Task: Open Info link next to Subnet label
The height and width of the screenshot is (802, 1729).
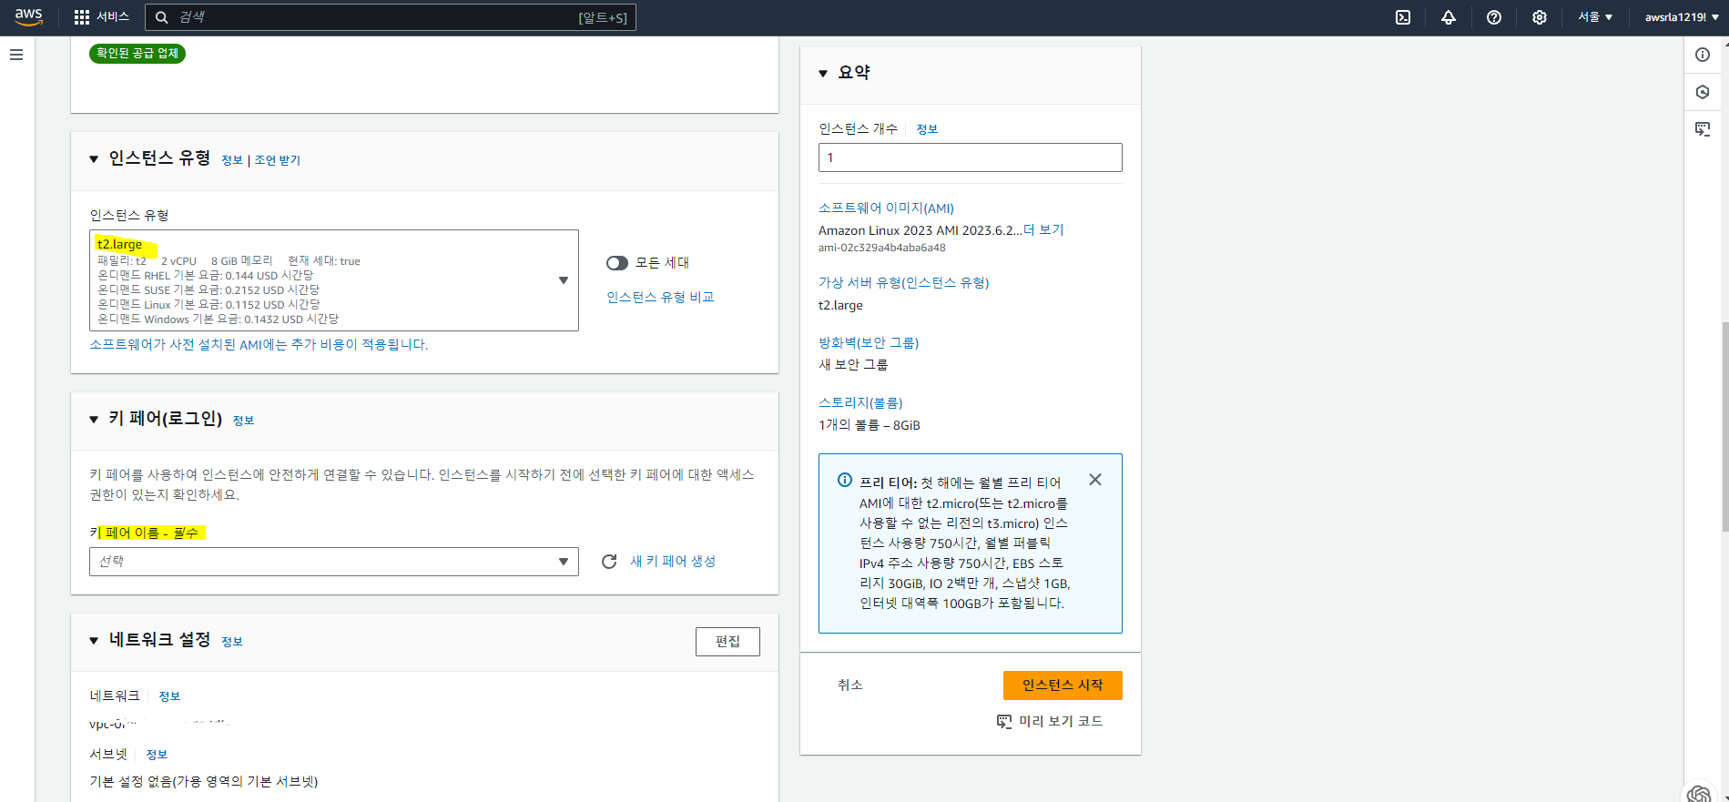Action: coord(157,755)
